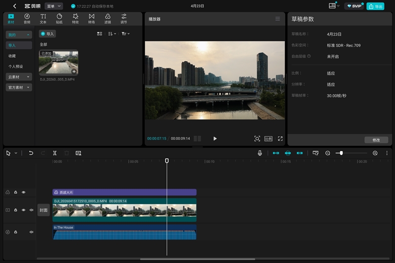Open the 菜单 dropdown menu
395x263 pixels.
[x=53, y=6]
